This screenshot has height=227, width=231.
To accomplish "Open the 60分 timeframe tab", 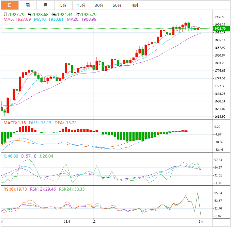I will (117, 5).
